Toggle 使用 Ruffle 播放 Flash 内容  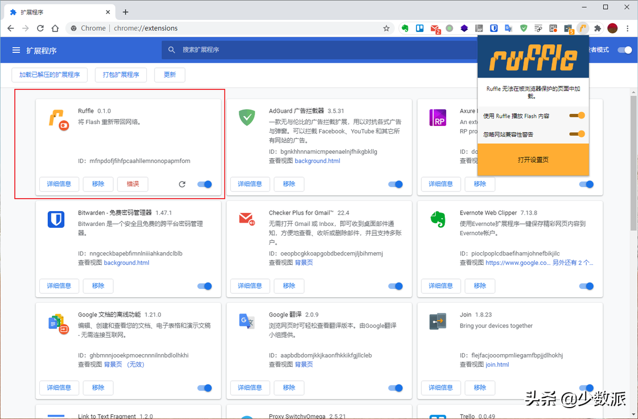click(577, 116)
